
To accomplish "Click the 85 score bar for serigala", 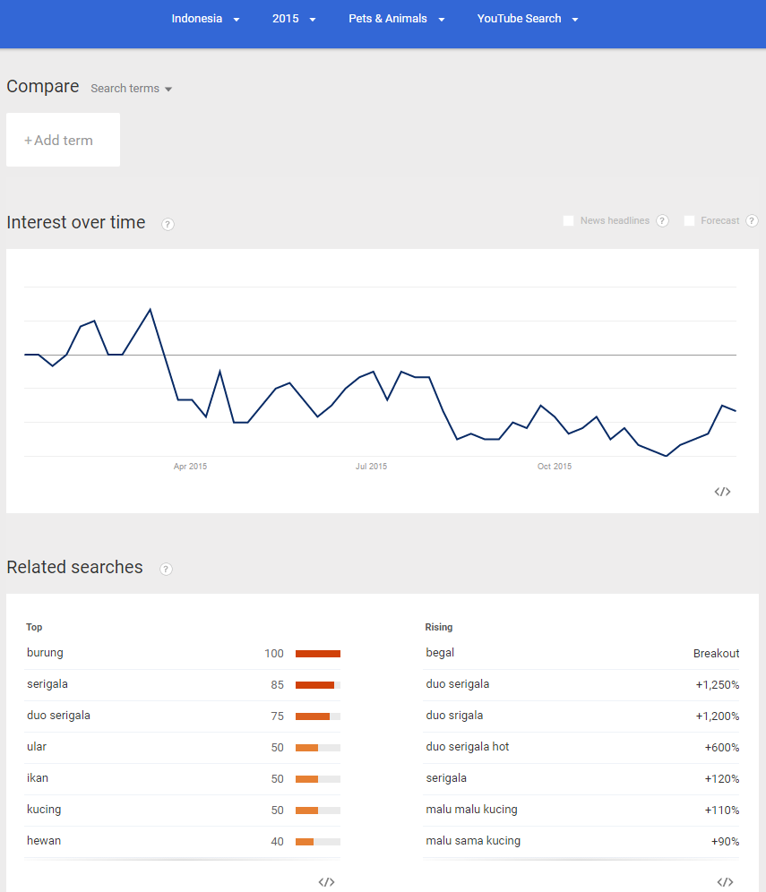I will [x=317, y=685].
